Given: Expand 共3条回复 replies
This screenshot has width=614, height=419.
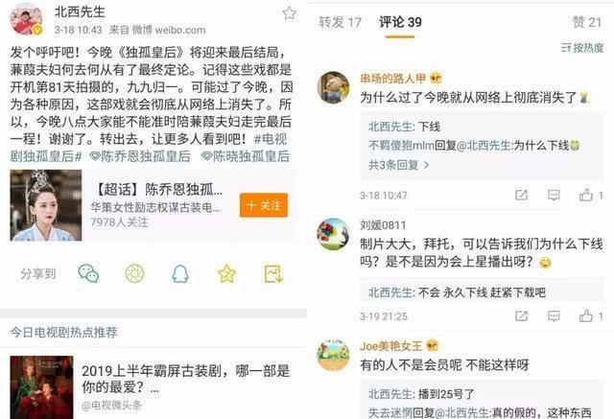Looking at the screenshot, I should [399, 165].
